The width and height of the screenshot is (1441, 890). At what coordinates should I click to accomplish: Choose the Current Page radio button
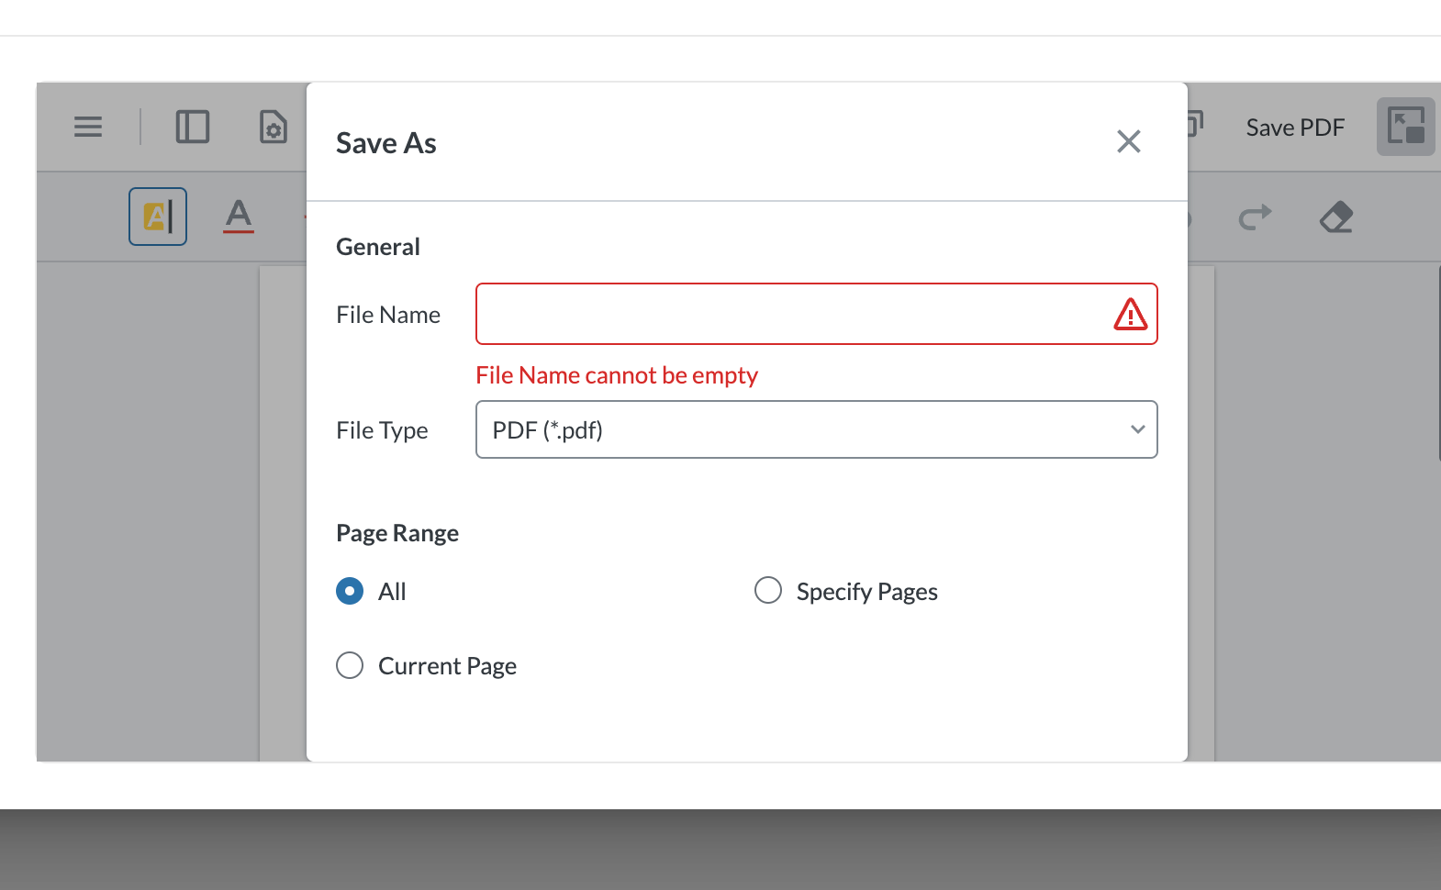point(350,665)
